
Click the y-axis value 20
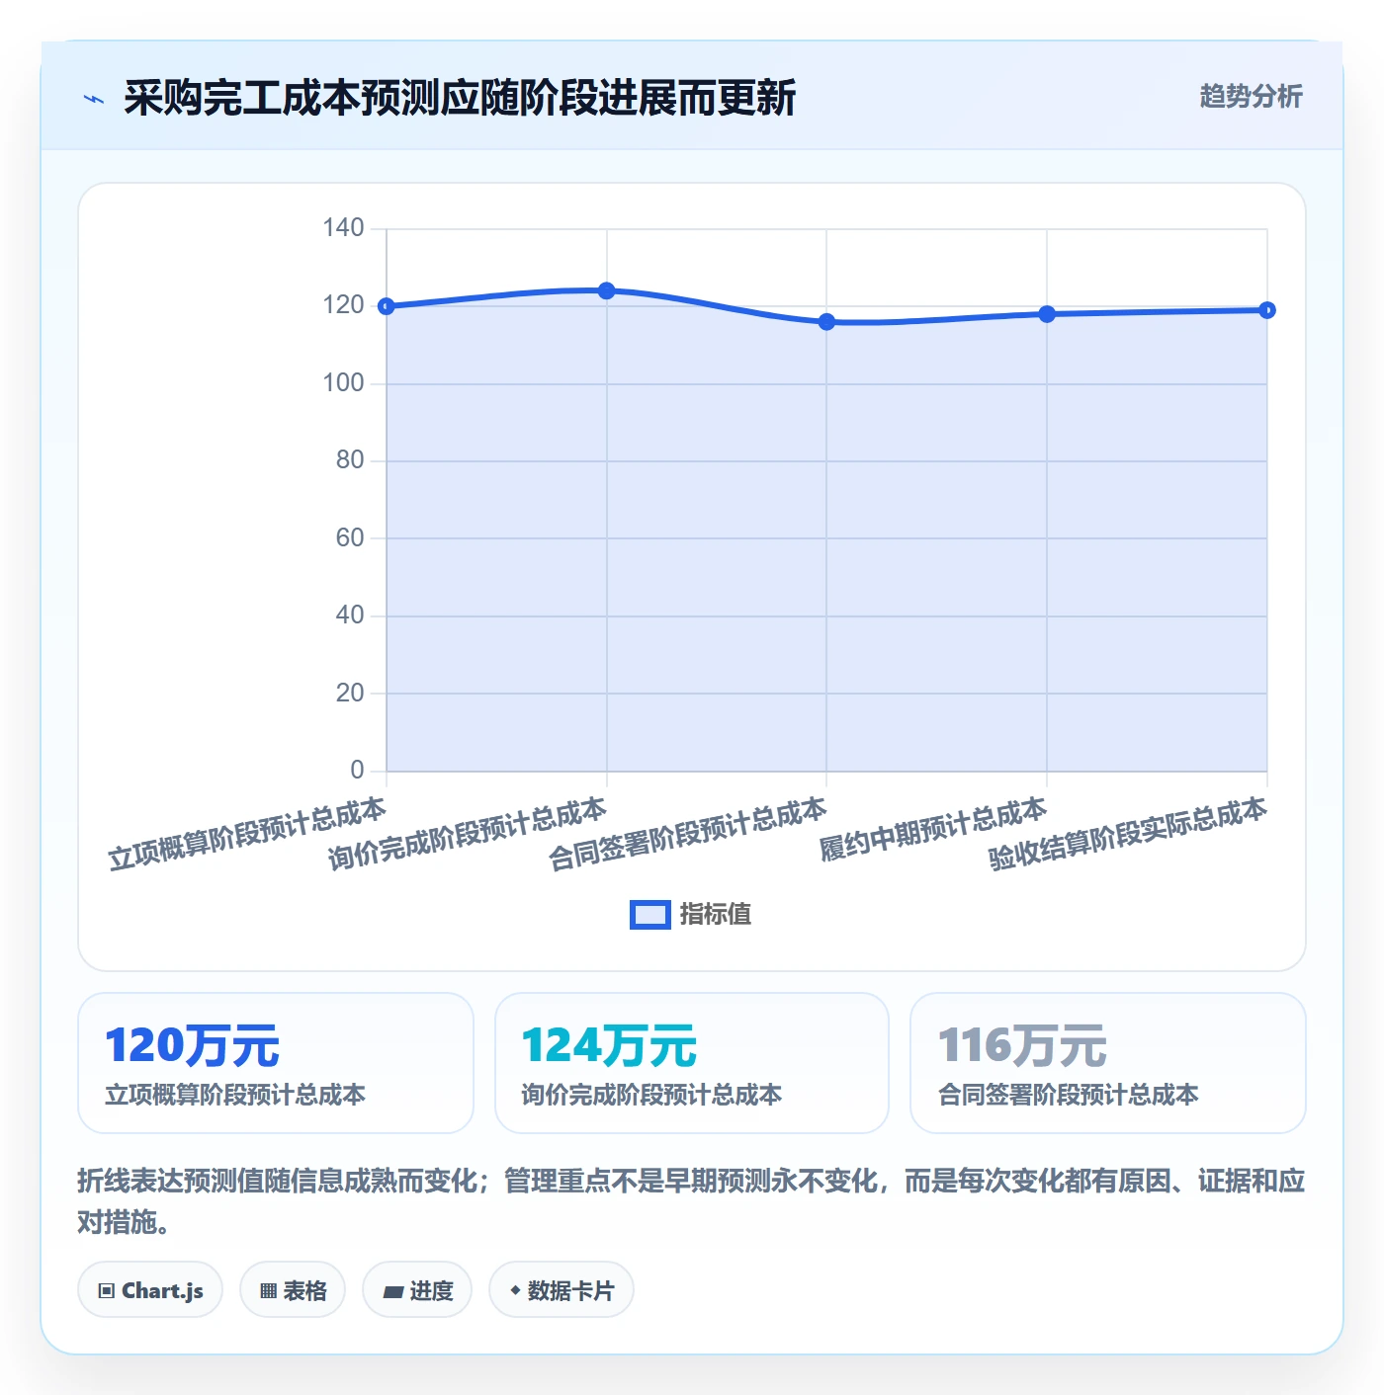(350, 694)
